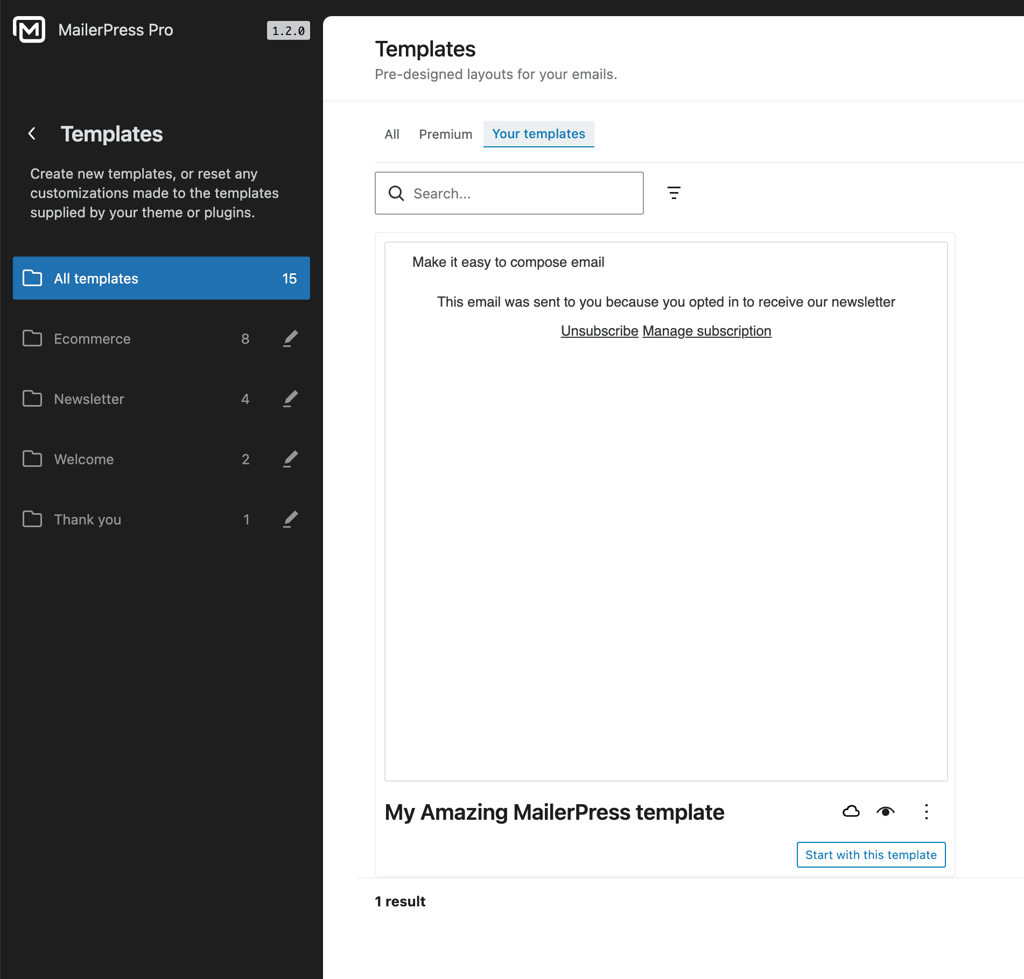Open the edit pencil next to Welcome

point(291,459)
